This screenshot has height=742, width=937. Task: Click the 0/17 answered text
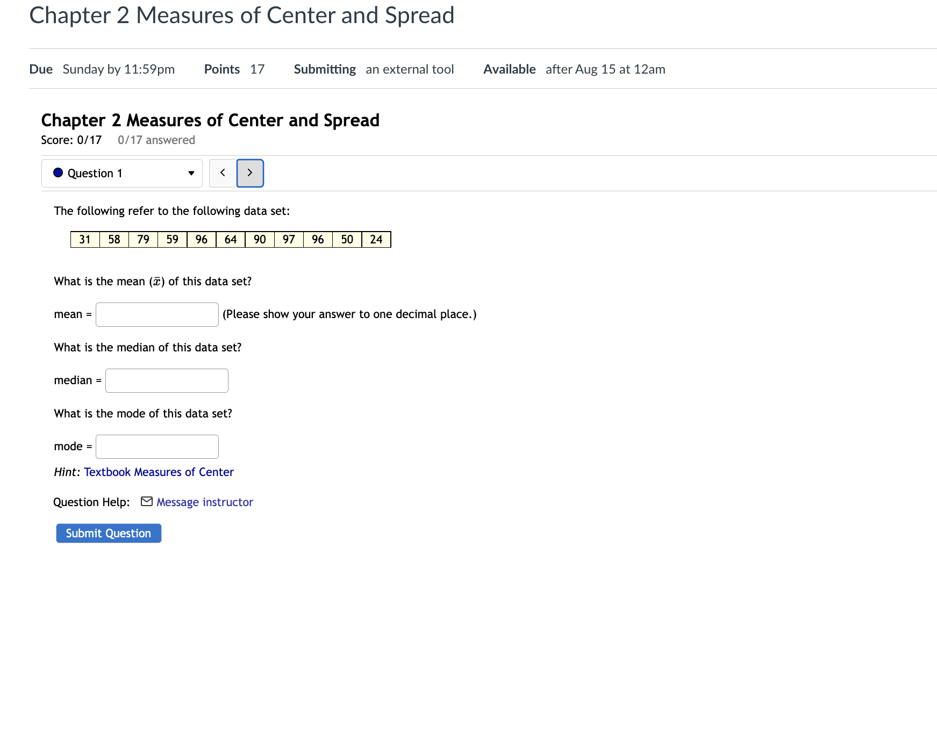pyautogui.click(x=156, y=140)
